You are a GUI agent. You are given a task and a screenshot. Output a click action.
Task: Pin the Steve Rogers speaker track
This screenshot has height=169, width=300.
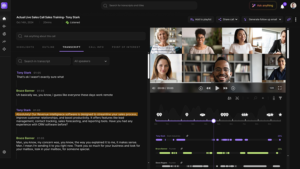pyautogui.click(x=182, y=163)
